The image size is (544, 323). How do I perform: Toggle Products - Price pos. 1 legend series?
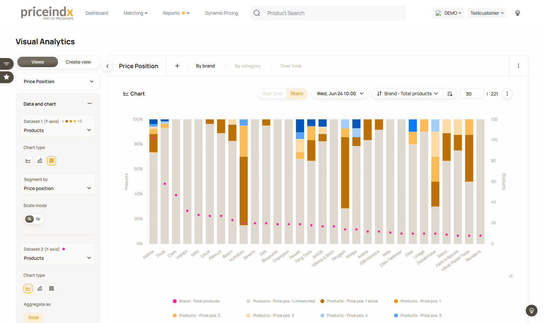tap(417, 301)
